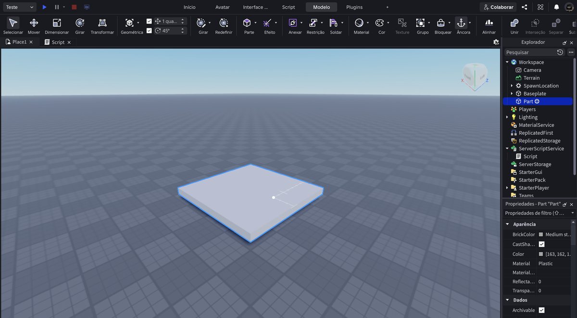
Task: Click the user avatar icon
Action: [569, 7]
